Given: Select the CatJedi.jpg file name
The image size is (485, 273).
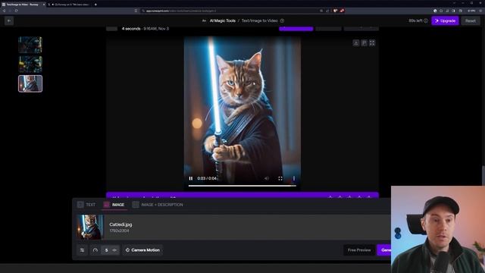Looking at the screenshot, I should [120, 224].
